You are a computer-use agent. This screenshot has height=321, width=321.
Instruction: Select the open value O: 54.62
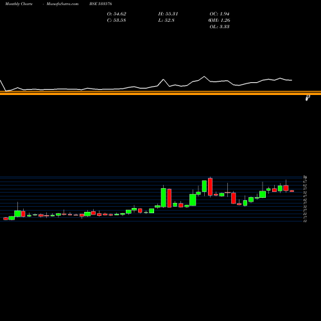point(116,14)
